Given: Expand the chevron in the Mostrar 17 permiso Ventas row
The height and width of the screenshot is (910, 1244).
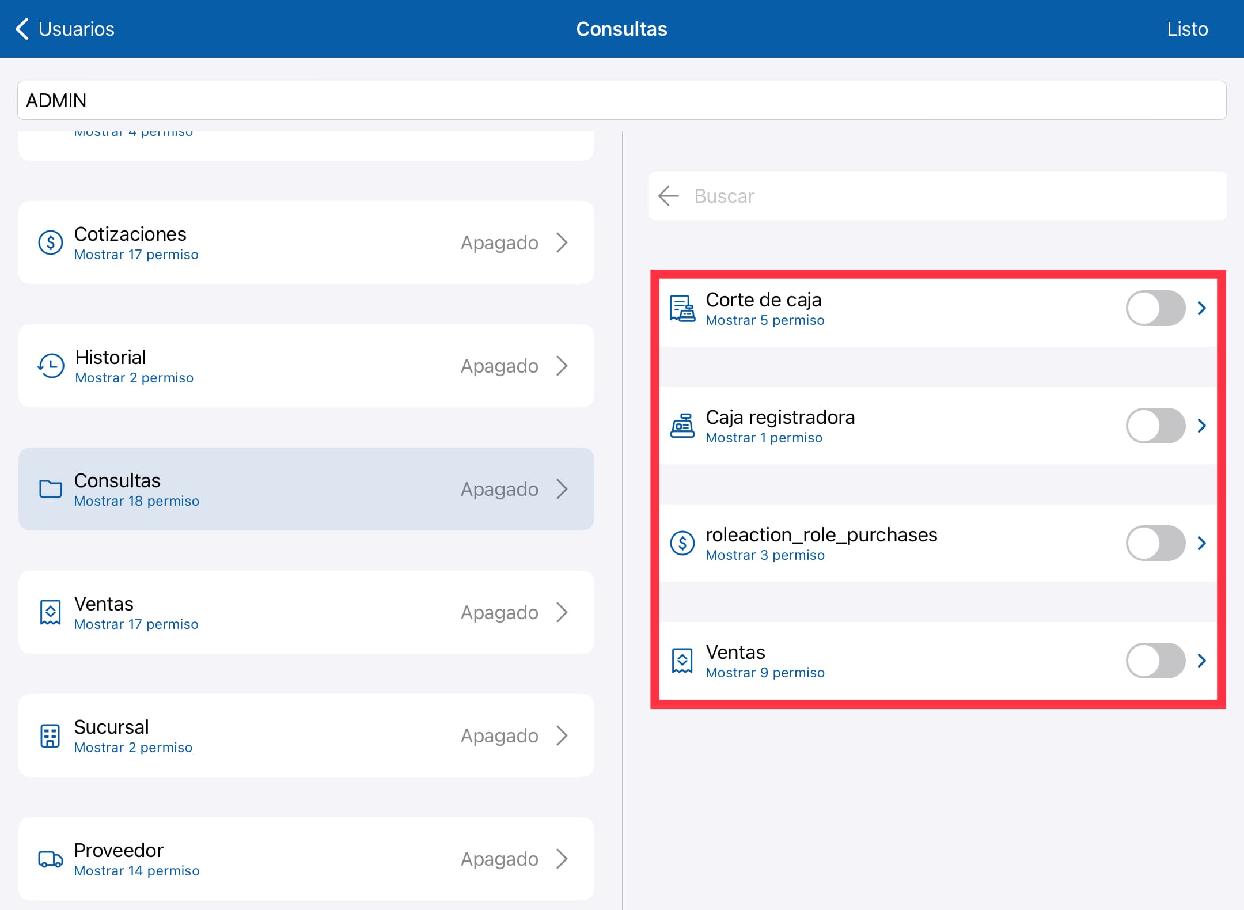Looking at the screenshot, I should pyautogui.click(x=562, y=612).
